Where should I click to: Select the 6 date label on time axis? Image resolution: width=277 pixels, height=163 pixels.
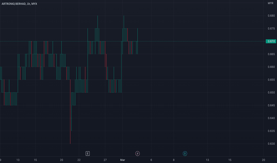(151, 160)
